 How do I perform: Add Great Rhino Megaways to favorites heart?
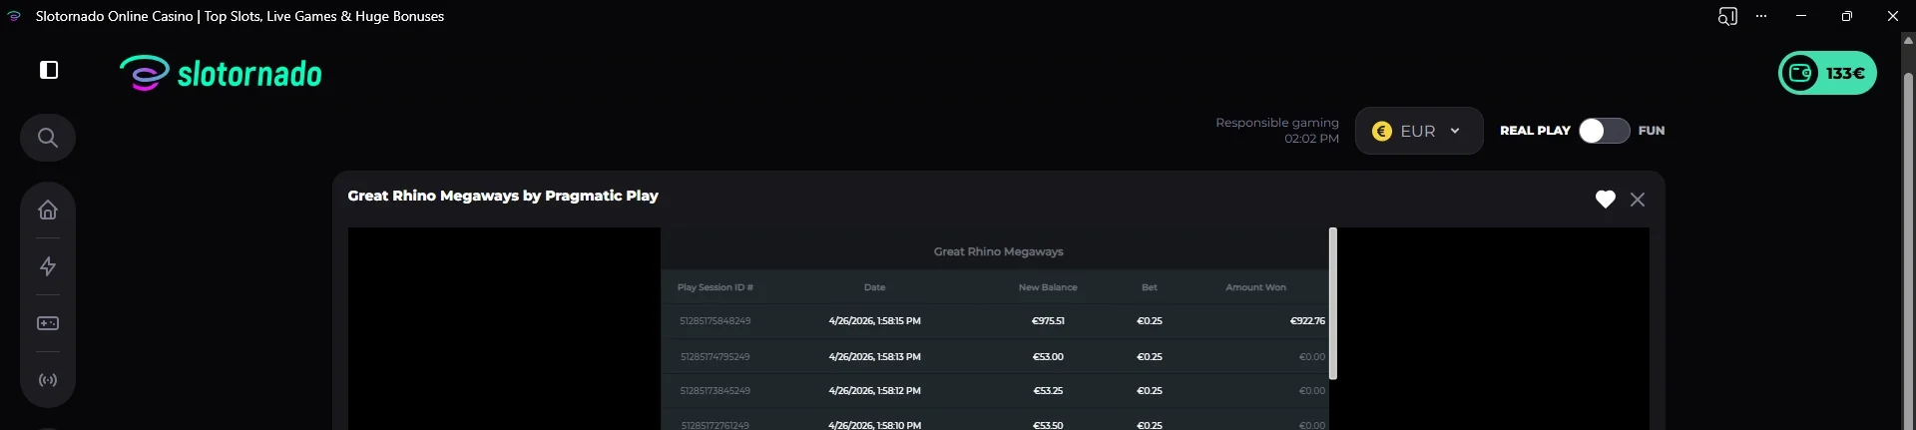pos(1605,200)
